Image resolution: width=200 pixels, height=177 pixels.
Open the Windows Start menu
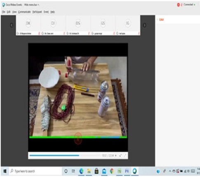click(x=5, y=171)
